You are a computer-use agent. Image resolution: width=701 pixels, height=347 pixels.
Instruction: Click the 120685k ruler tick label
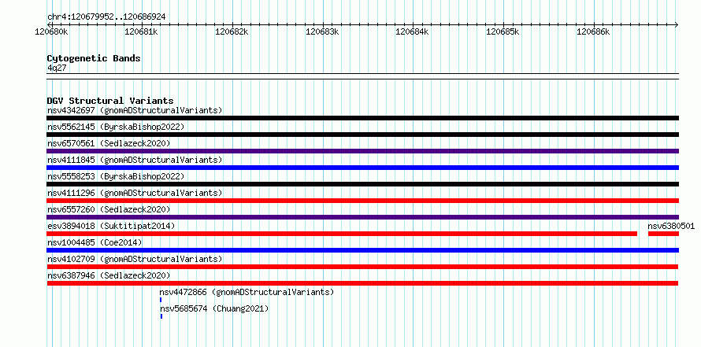503,31
